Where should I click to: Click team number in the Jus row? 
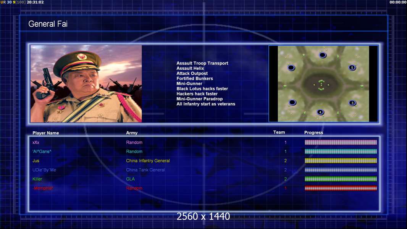coord(286,161)
